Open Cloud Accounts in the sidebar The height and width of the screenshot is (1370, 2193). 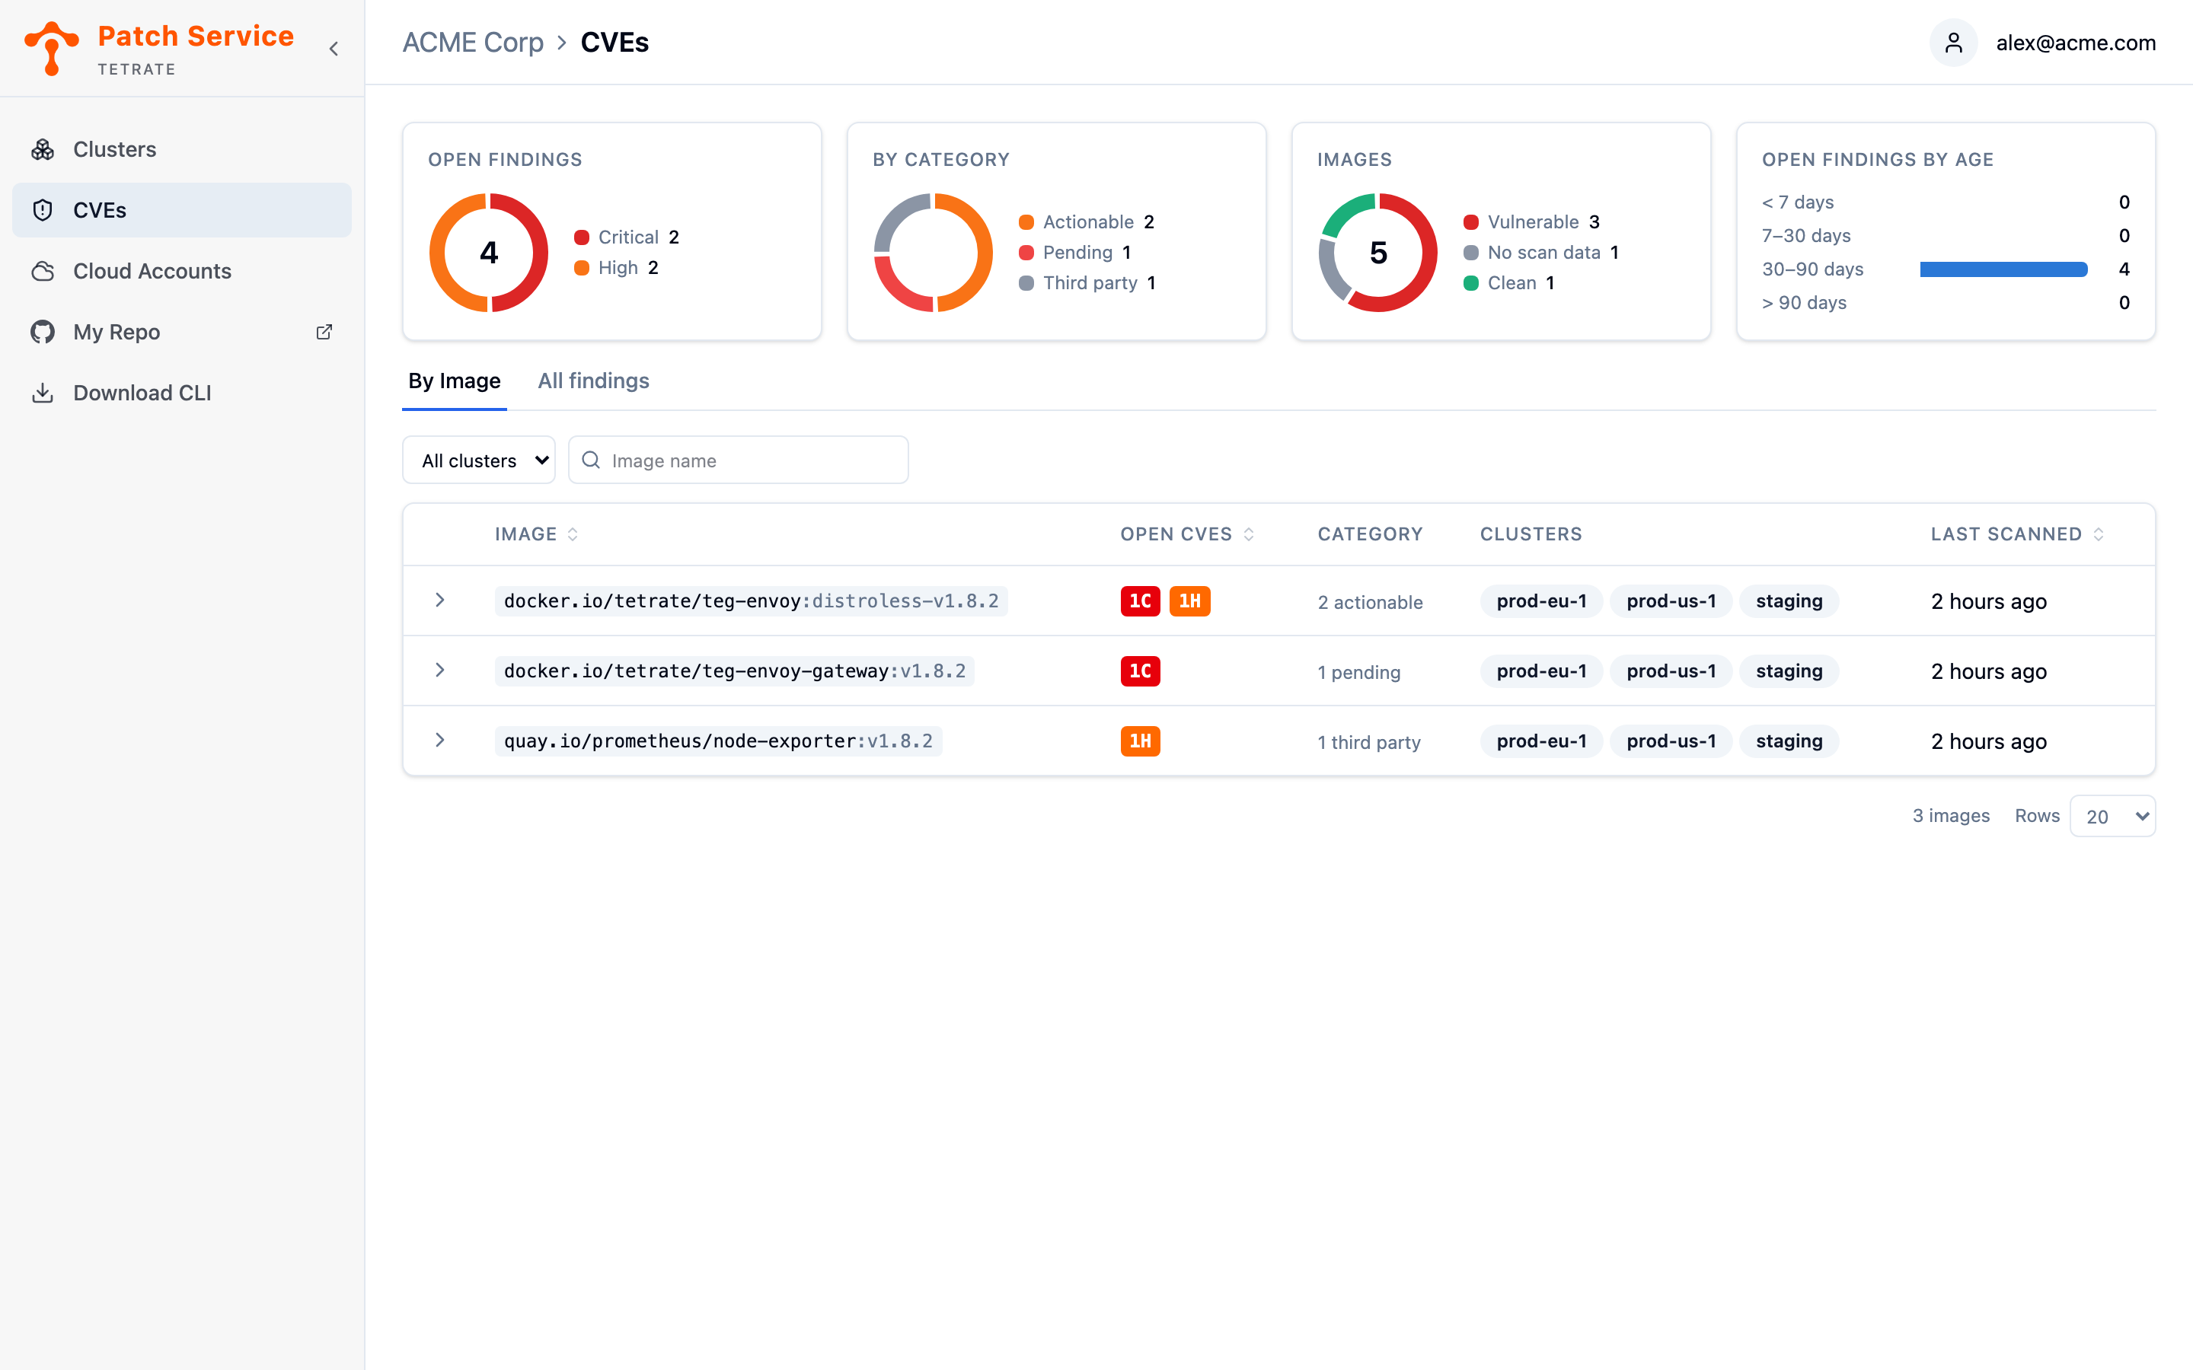click(x=181, y=271)
